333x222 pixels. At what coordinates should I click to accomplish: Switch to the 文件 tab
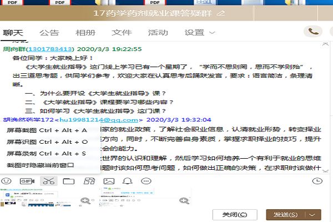[x=122, y=33]
